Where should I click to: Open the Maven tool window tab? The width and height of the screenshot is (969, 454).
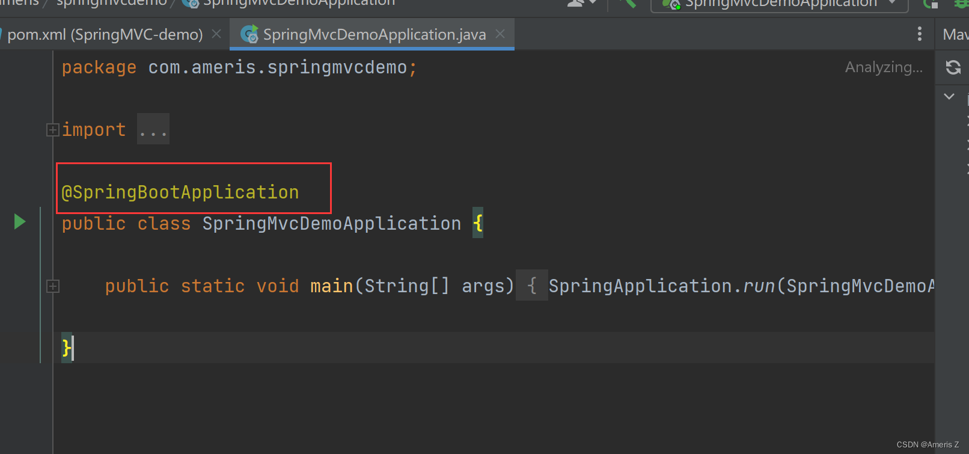(955, 34)
